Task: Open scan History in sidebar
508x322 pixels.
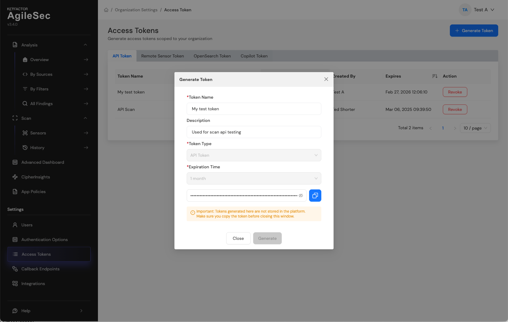Action: pyautogui.click(x=37, y=148)
